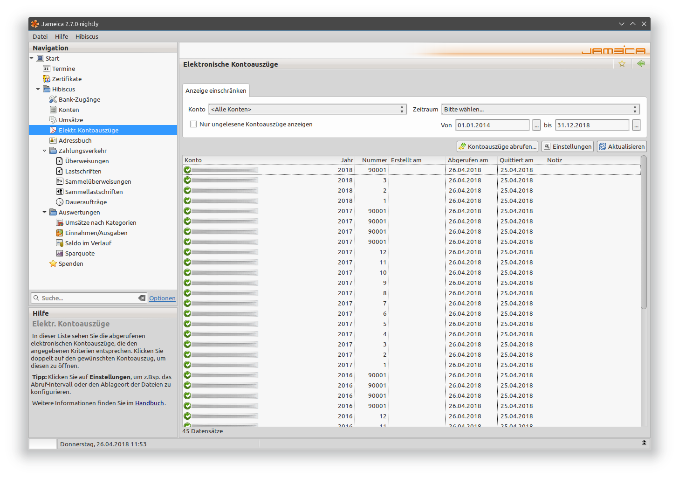Click the green back arrow icon

click(x=641, y=64)
